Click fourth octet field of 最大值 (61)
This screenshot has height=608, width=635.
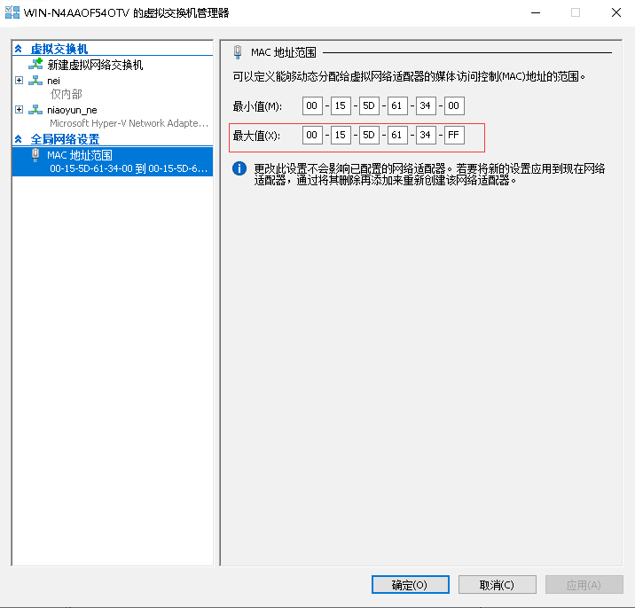[x=397, y=136]
